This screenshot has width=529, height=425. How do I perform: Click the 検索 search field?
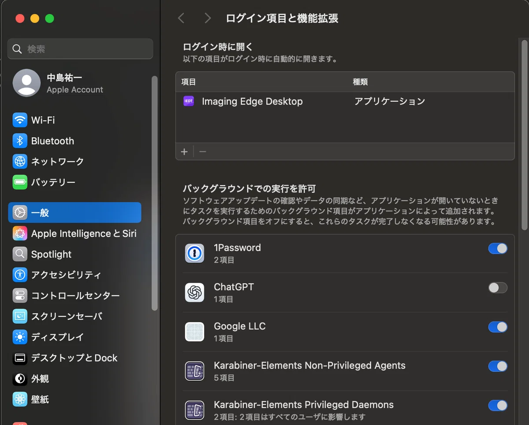(x=80, y=49)
